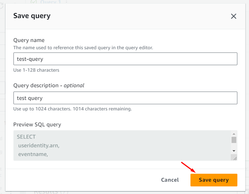Focus the Query description field

[x=125, y=98]
